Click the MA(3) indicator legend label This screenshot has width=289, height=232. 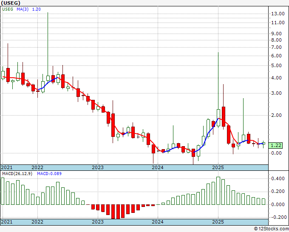pyautogui.click(x=24, y=10)
